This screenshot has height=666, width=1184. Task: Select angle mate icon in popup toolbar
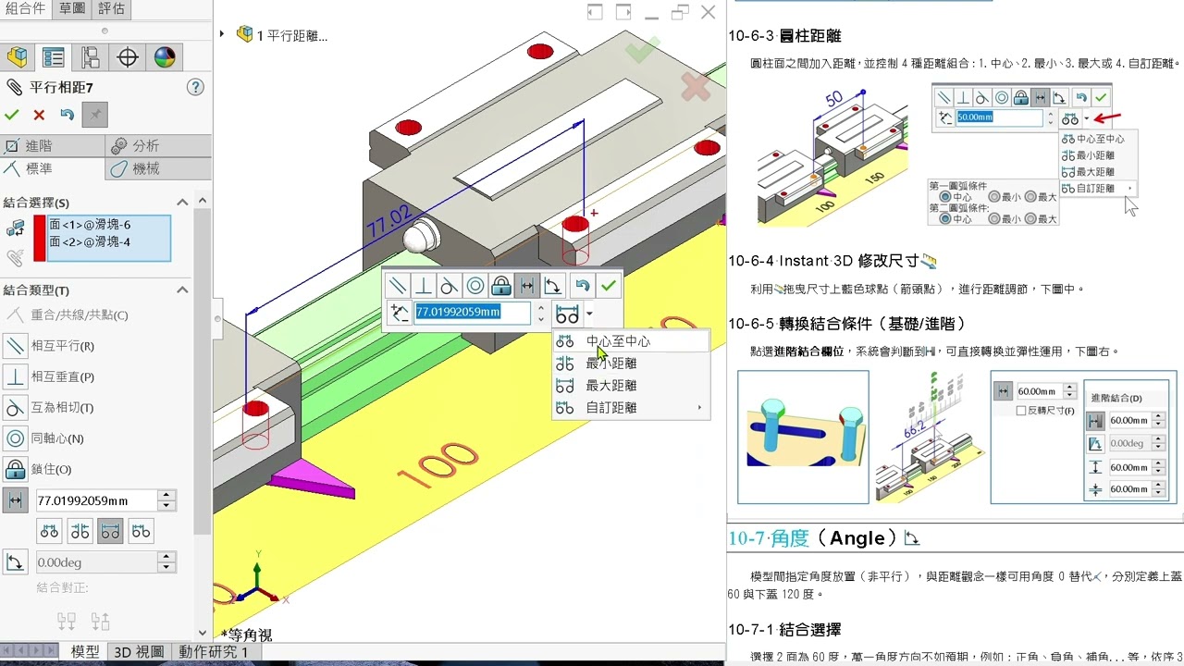[x=552, y=286]
